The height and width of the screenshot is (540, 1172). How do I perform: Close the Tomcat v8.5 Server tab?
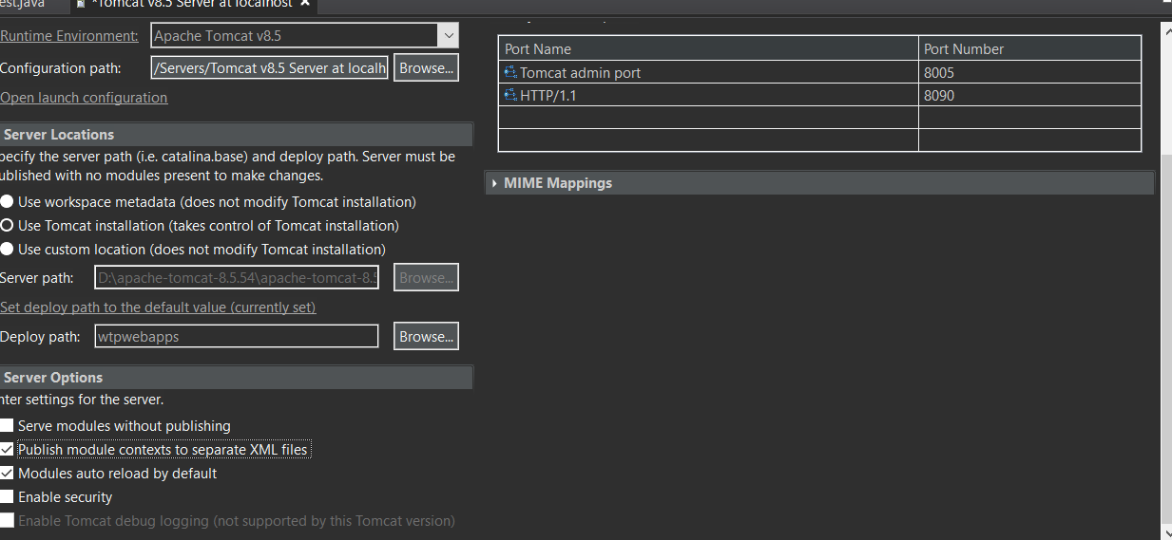pos(305,4)
